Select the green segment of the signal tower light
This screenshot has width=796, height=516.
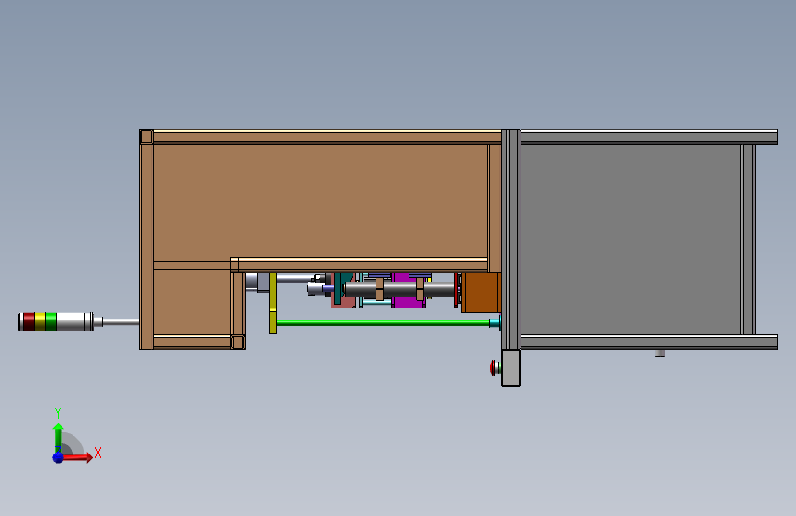(x=50, y=322)
